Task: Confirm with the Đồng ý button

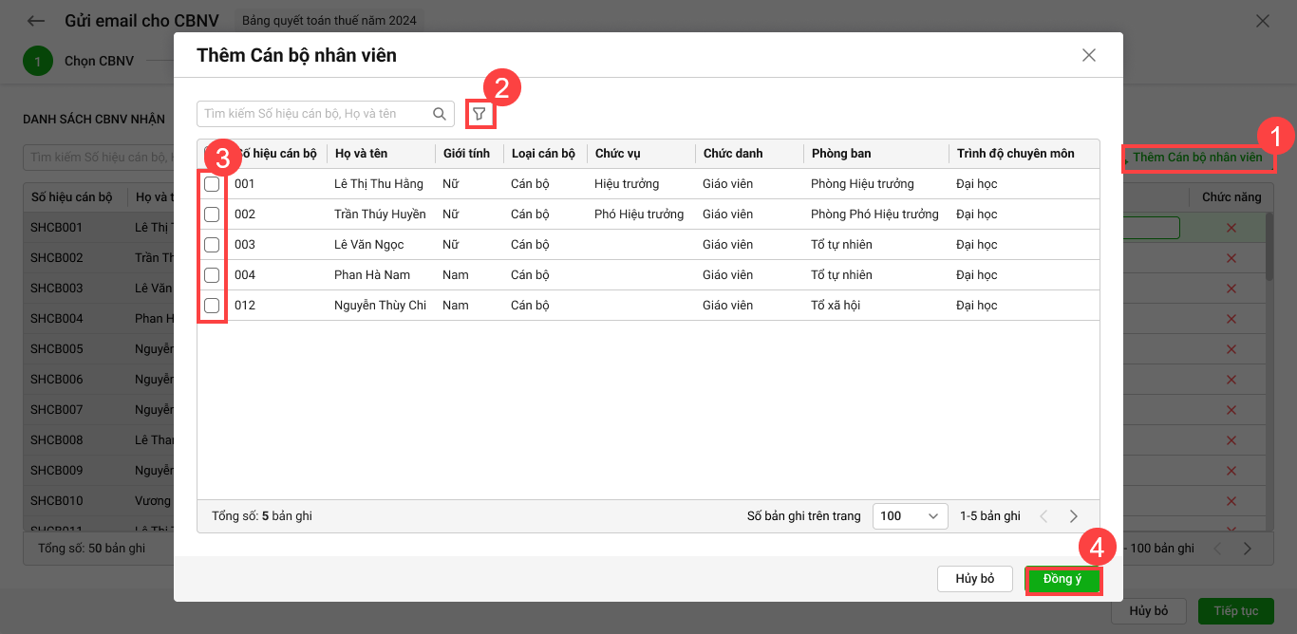Action: click(x=1062, y=579)
